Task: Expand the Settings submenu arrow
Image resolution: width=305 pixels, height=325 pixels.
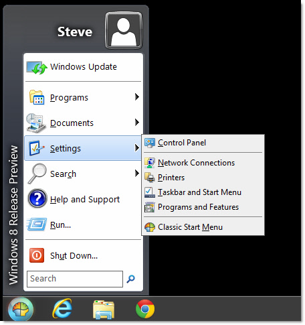Action: [137, 148]
